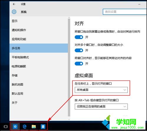The height and width of the screenshot is (131, 147).
Task: Open Settings app from the taskbar
Action: point(15,127)
